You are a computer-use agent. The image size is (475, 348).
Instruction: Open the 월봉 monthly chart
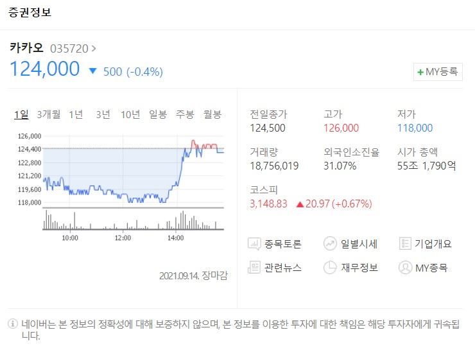pyautogui.click(x=212, y=114)
